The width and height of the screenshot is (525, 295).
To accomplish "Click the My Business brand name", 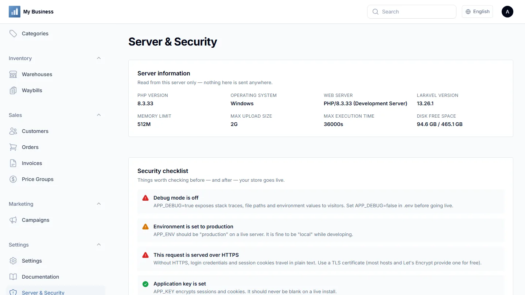I will click(x=38, y=12).
